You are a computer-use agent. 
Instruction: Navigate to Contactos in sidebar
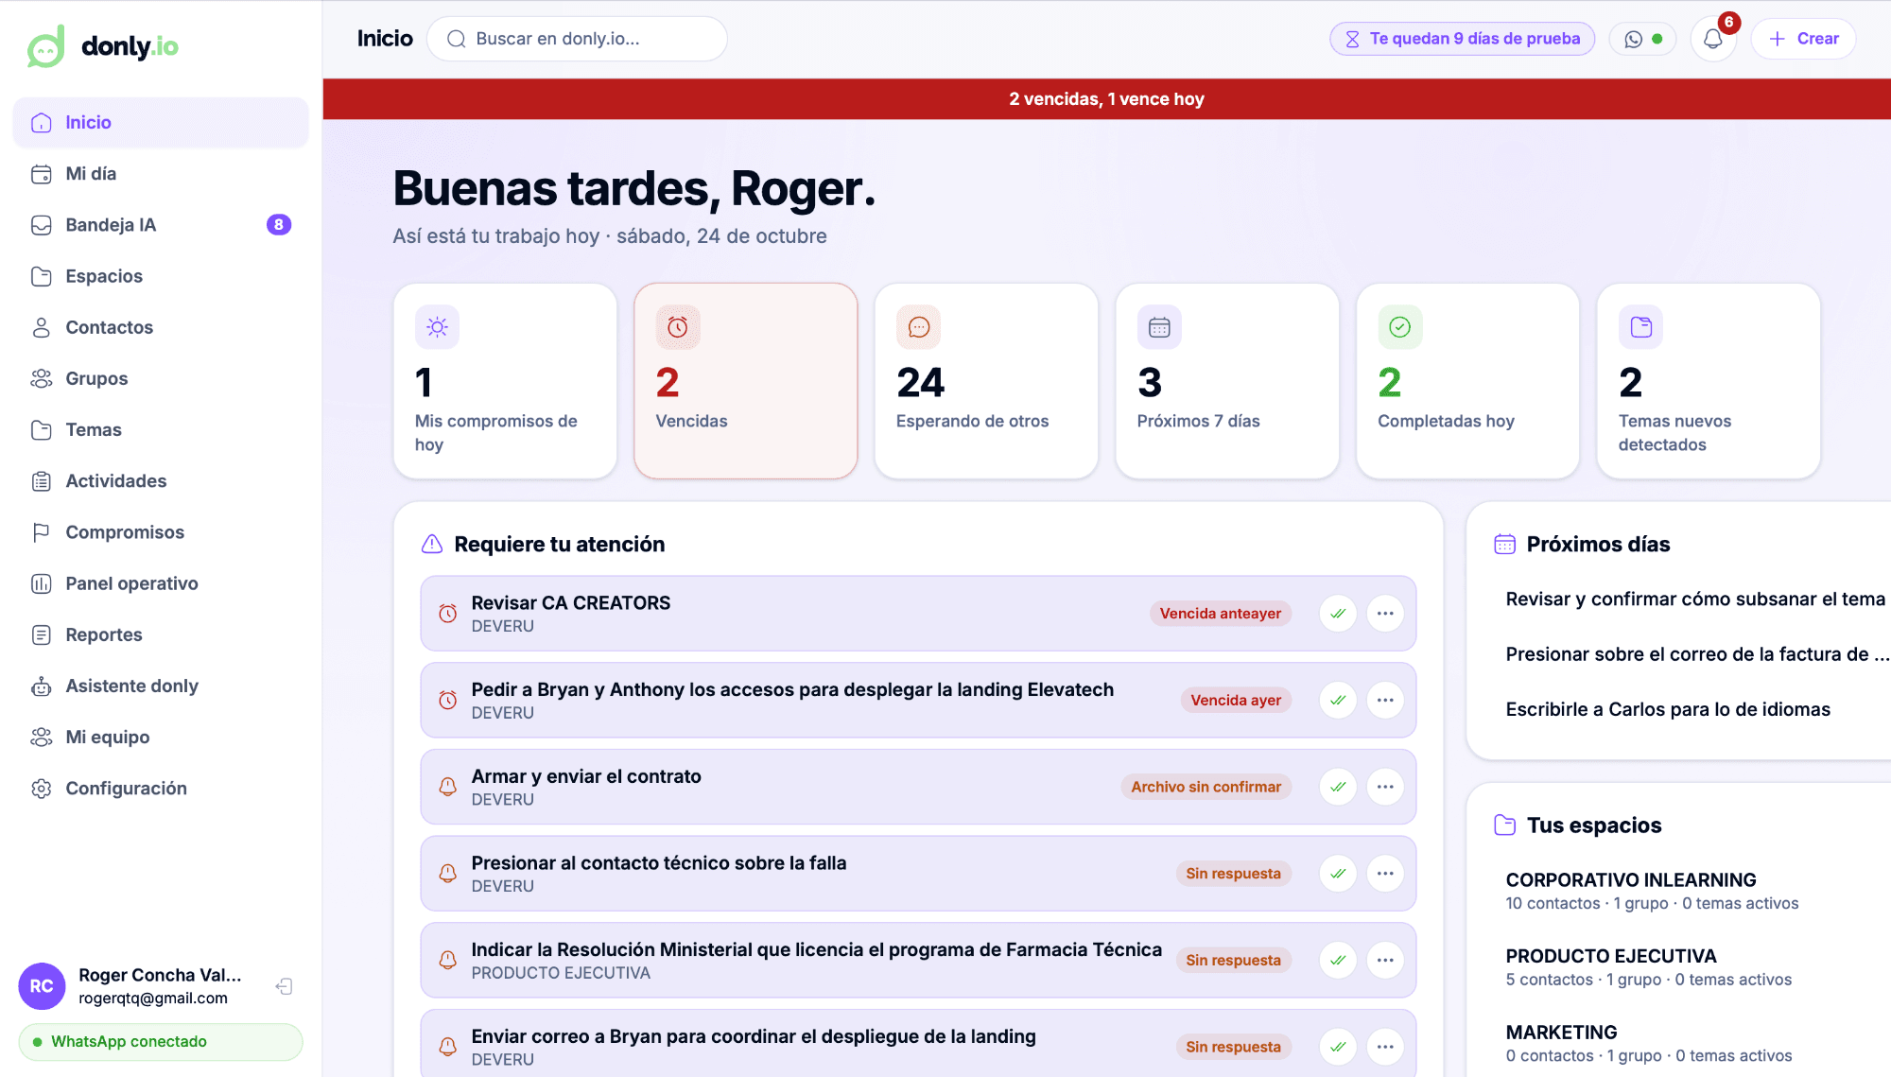[161, 327]
